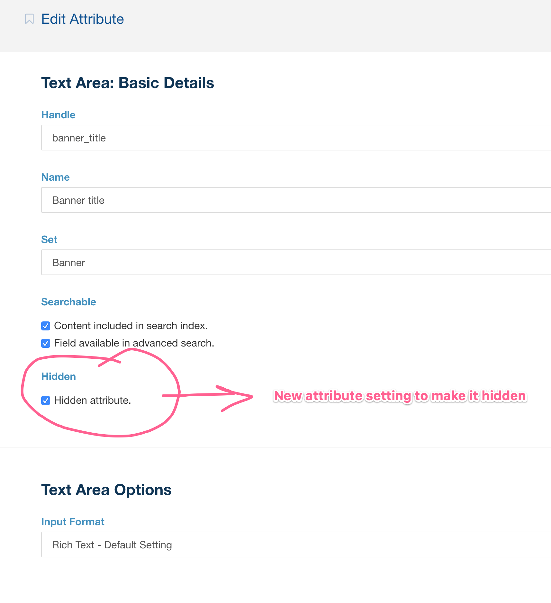The width and height of the screenshot is (551, 603).
Task: Click the Searchable section heading
Action: pos(68,302)
